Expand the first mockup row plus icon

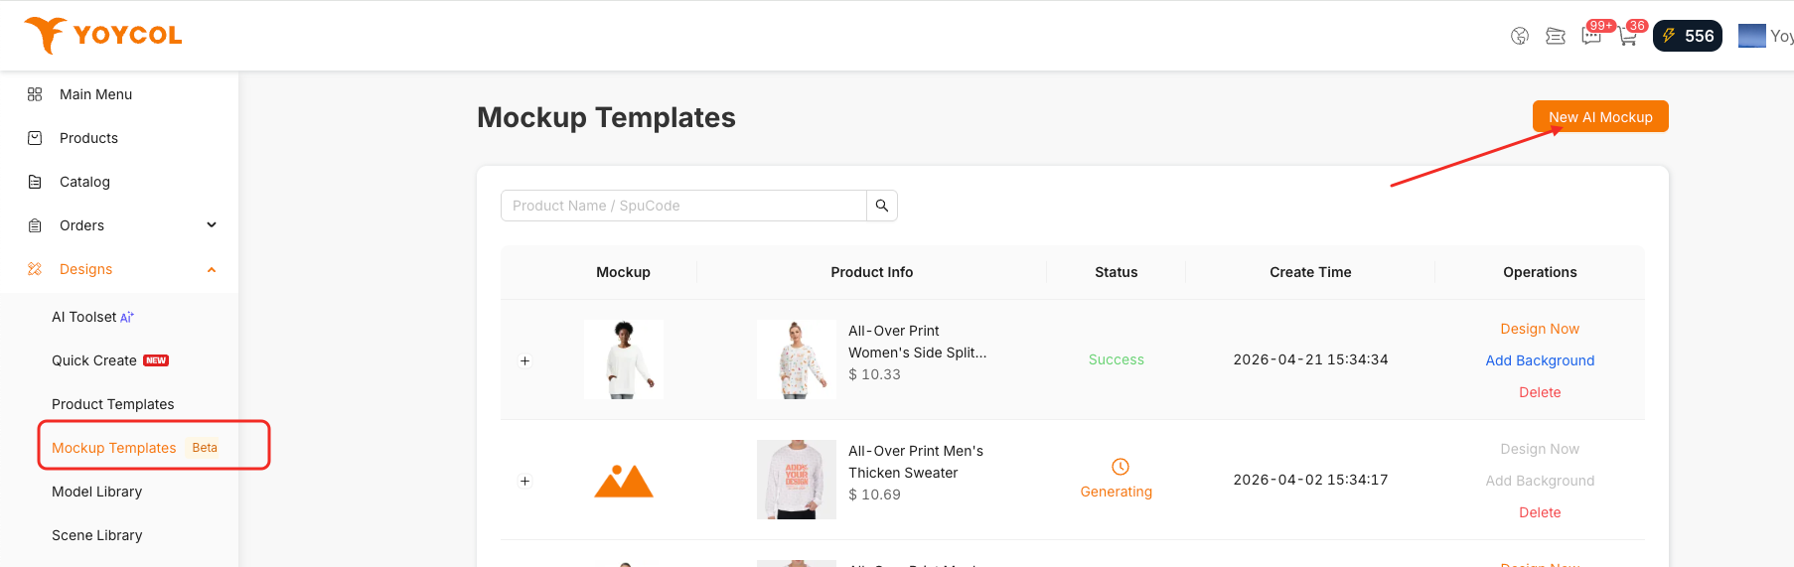[x=525, y=360]
